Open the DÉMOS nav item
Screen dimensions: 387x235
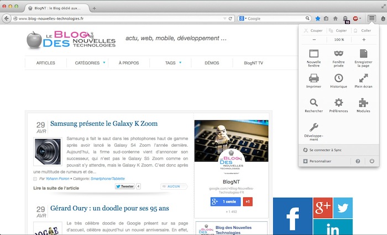(212, 63)
